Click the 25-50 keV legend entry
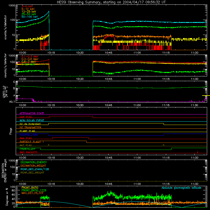 29,14
